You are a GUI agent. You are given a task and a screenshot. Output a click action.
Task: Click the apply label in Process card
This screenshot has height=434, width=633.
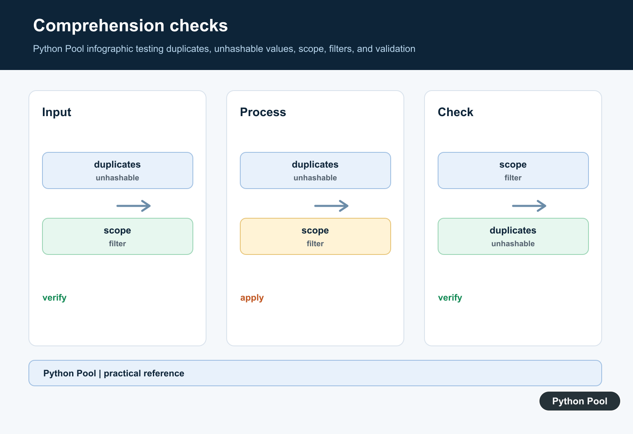(252, 298)
